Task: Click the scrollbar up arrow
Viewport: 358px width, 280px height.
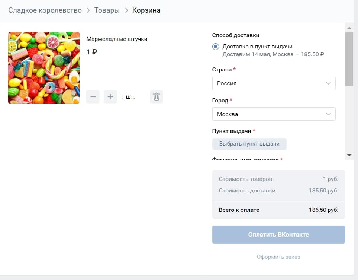Action: pyautogui.click(x=349, y=27)
